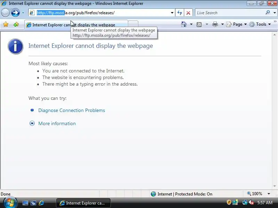Open the Tools menu

pyautogui.click(x=260, y=24)
